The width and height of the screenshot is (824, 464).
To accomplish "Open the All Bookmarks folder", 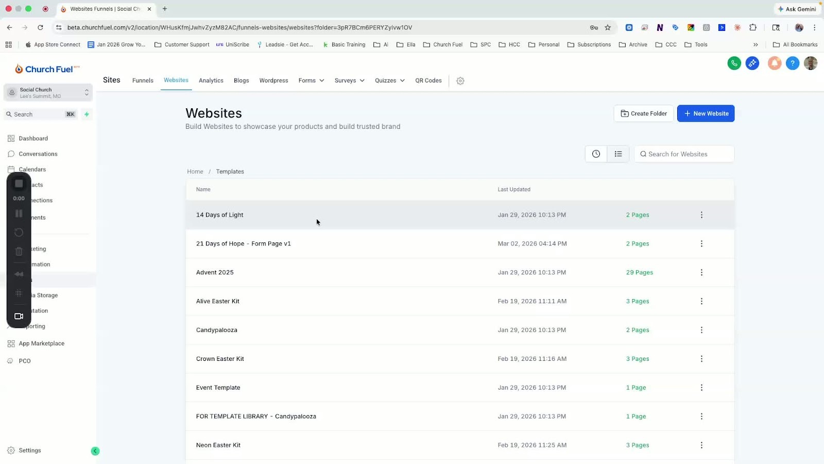I will 795,44.
